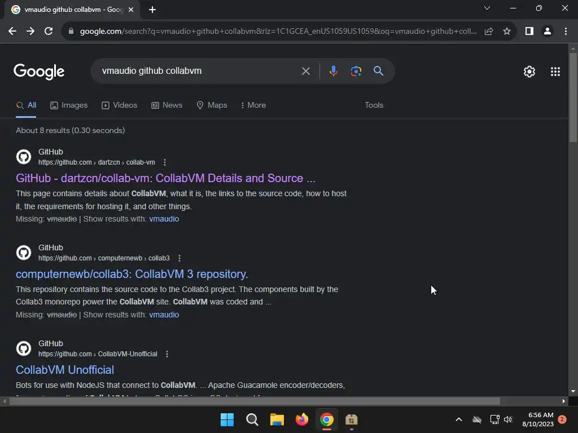578x433 pixels.
Task: Click the scroll down arrow
Action: (x=573, y=391)
